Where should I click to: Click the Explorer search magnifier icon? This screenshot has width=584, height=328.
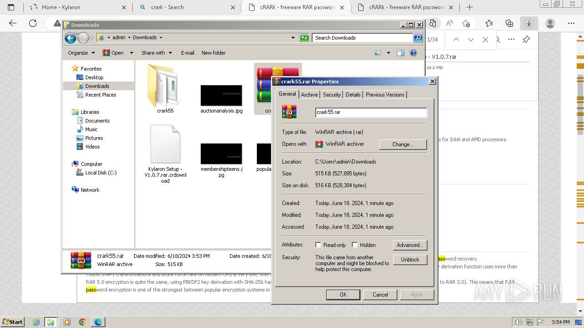418,38
